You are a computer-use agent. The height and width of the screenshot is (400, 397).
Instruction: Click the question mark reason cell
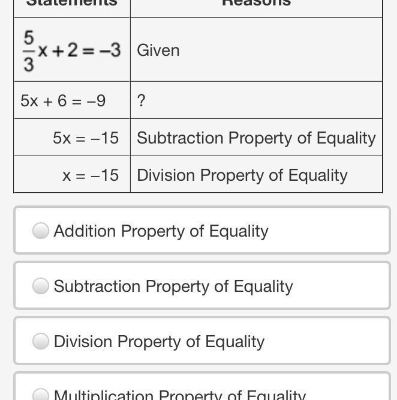click(x=257, y=100)
